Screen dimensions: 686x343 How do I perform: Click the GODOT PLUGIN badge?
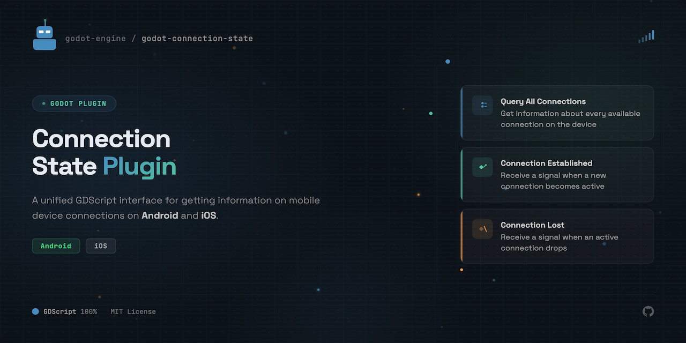(74, 103)
